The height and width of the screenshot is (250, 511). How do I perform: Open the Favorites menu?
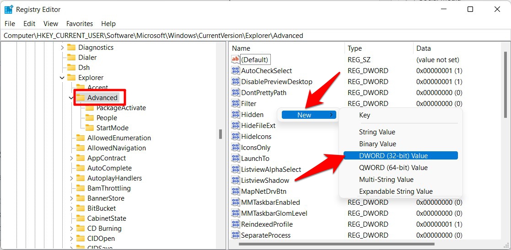(x=80, y=24)
